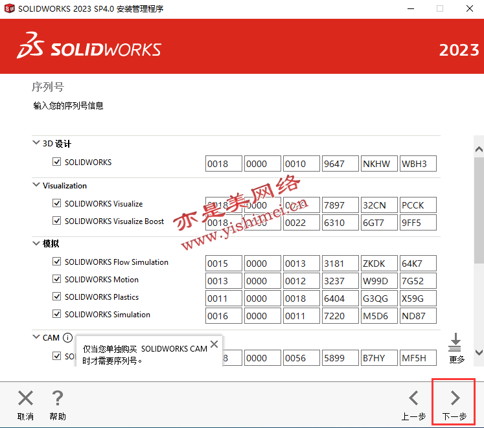Close the SOLIDWORKS CAM tooltip
The width and height of the screenshot is (484, 428).
[x=214, y=344]
